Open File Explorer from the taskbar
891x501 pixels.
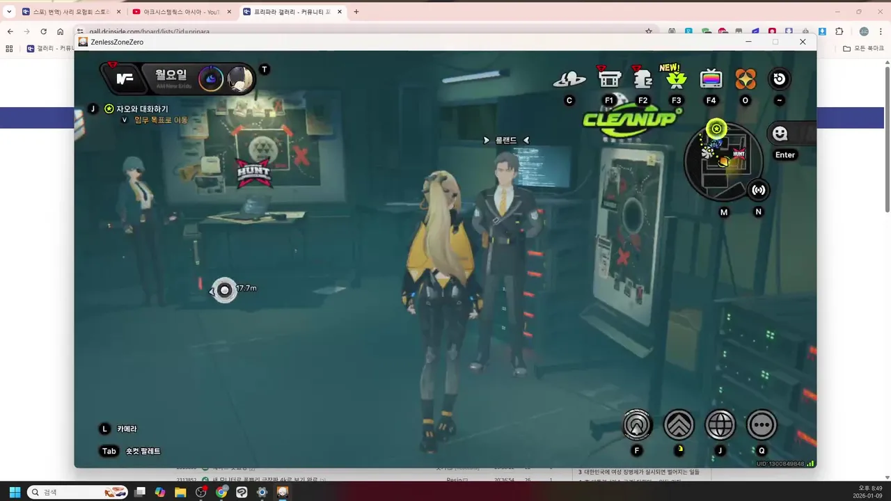[180, 492]
